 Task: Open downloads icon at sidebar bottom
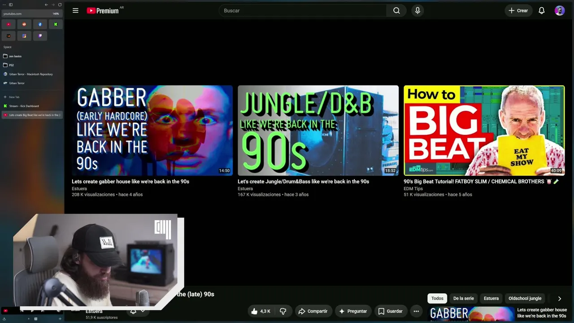click(x=4, y=319)
